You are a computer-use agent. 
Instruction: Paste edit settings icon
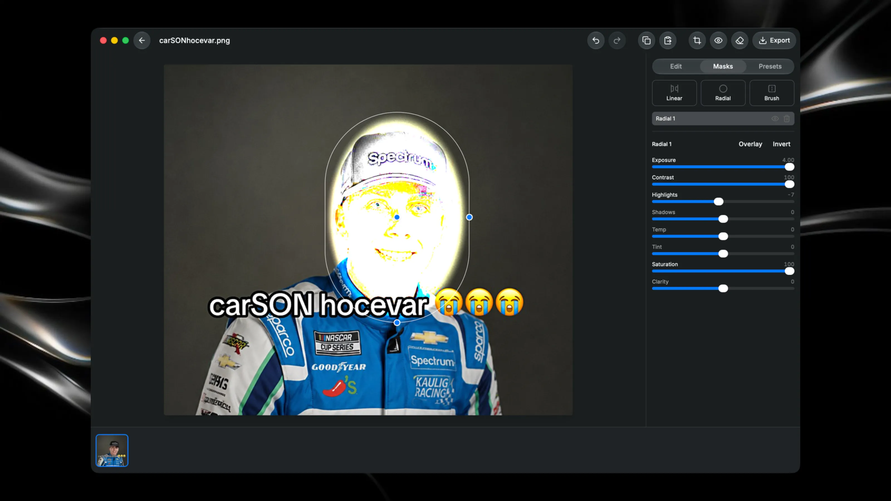pos(668,40)
